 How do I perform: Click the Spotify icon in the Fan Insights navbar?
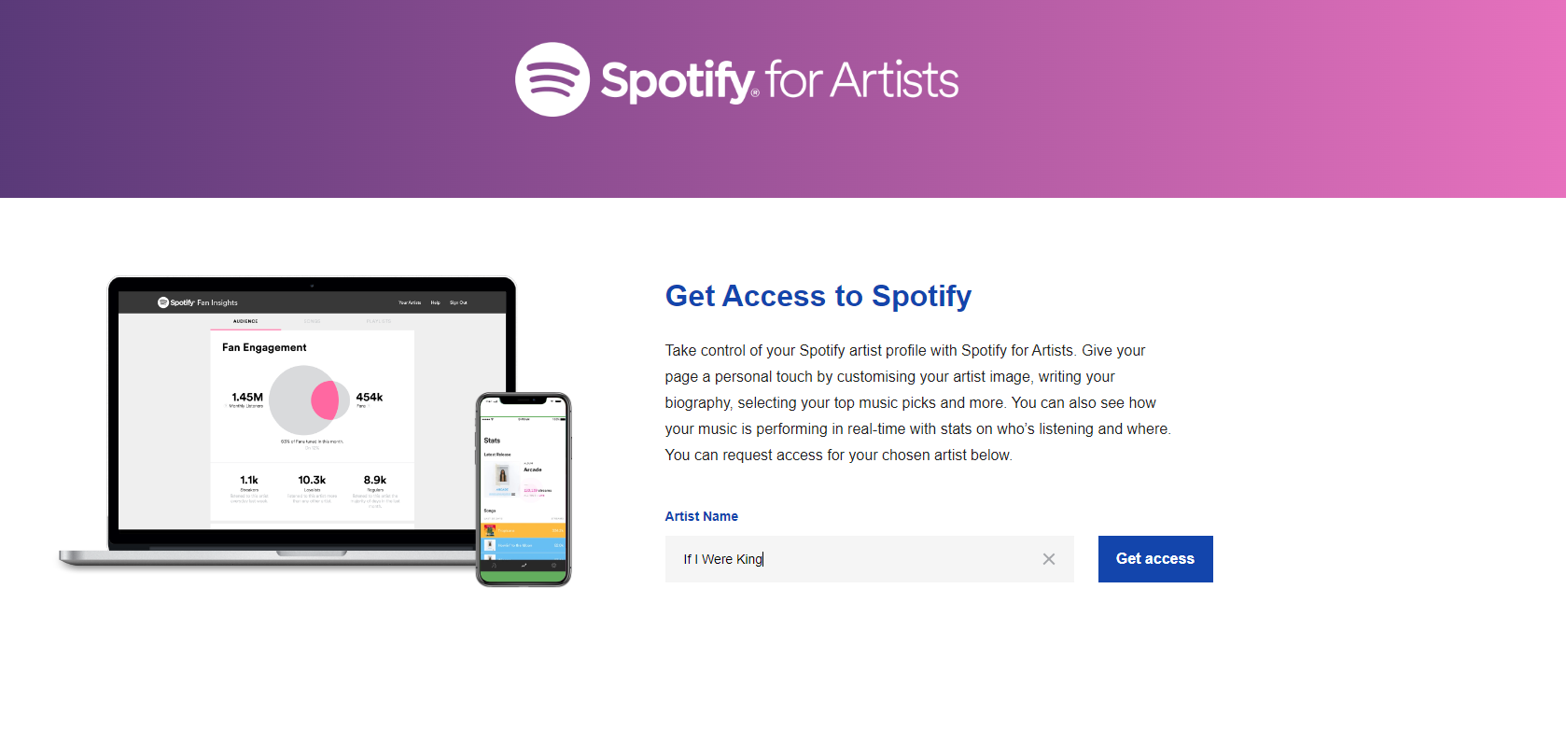[162, 301]
